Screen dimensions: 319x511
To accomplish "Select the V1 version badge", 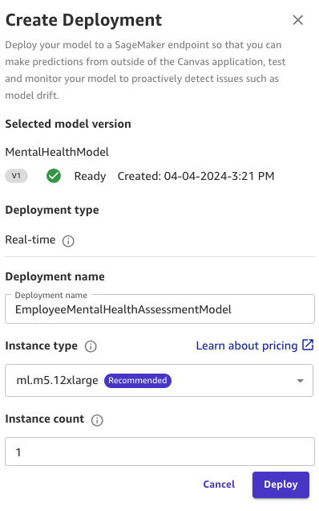I will (x=16, y=176).
